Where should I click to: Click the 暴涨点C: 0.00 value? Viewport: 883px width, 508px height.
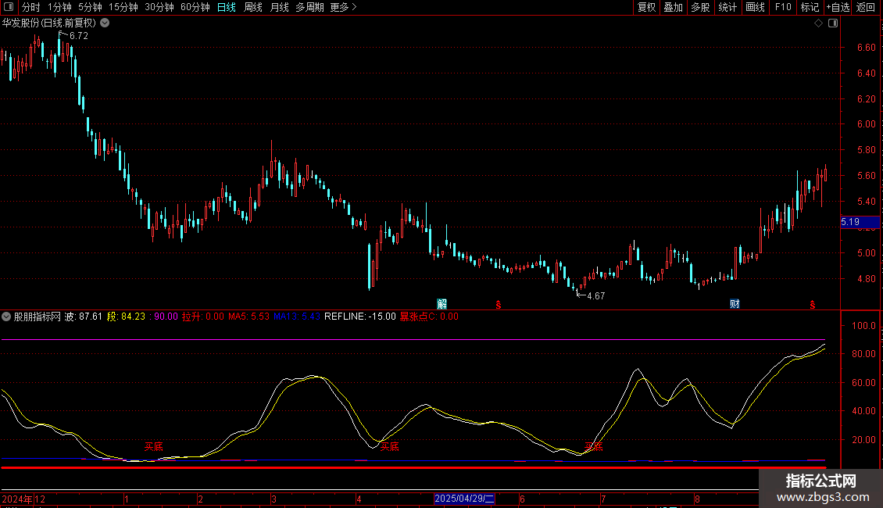click(429, 317)
